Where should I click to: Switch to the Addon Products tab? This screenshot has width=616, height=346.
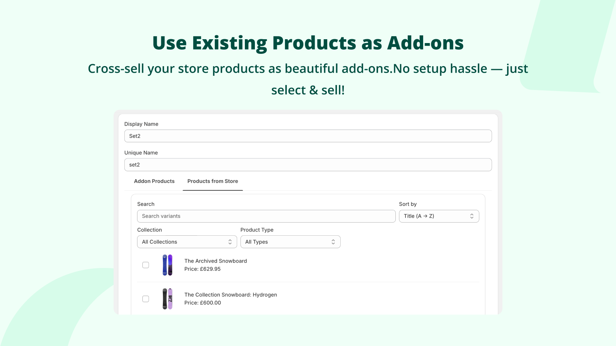(x=154, y=181)
